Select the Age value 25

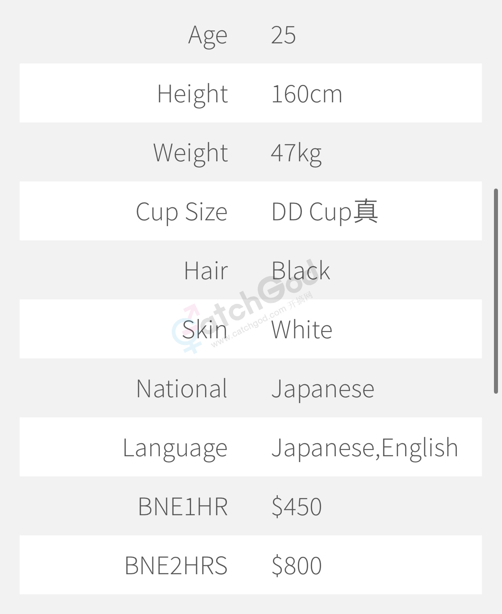tap(283, 35)
